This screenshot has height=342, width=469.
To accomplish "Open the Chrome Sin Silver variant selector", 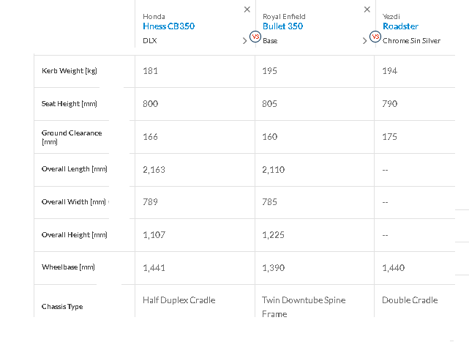I will coord(411,41).
